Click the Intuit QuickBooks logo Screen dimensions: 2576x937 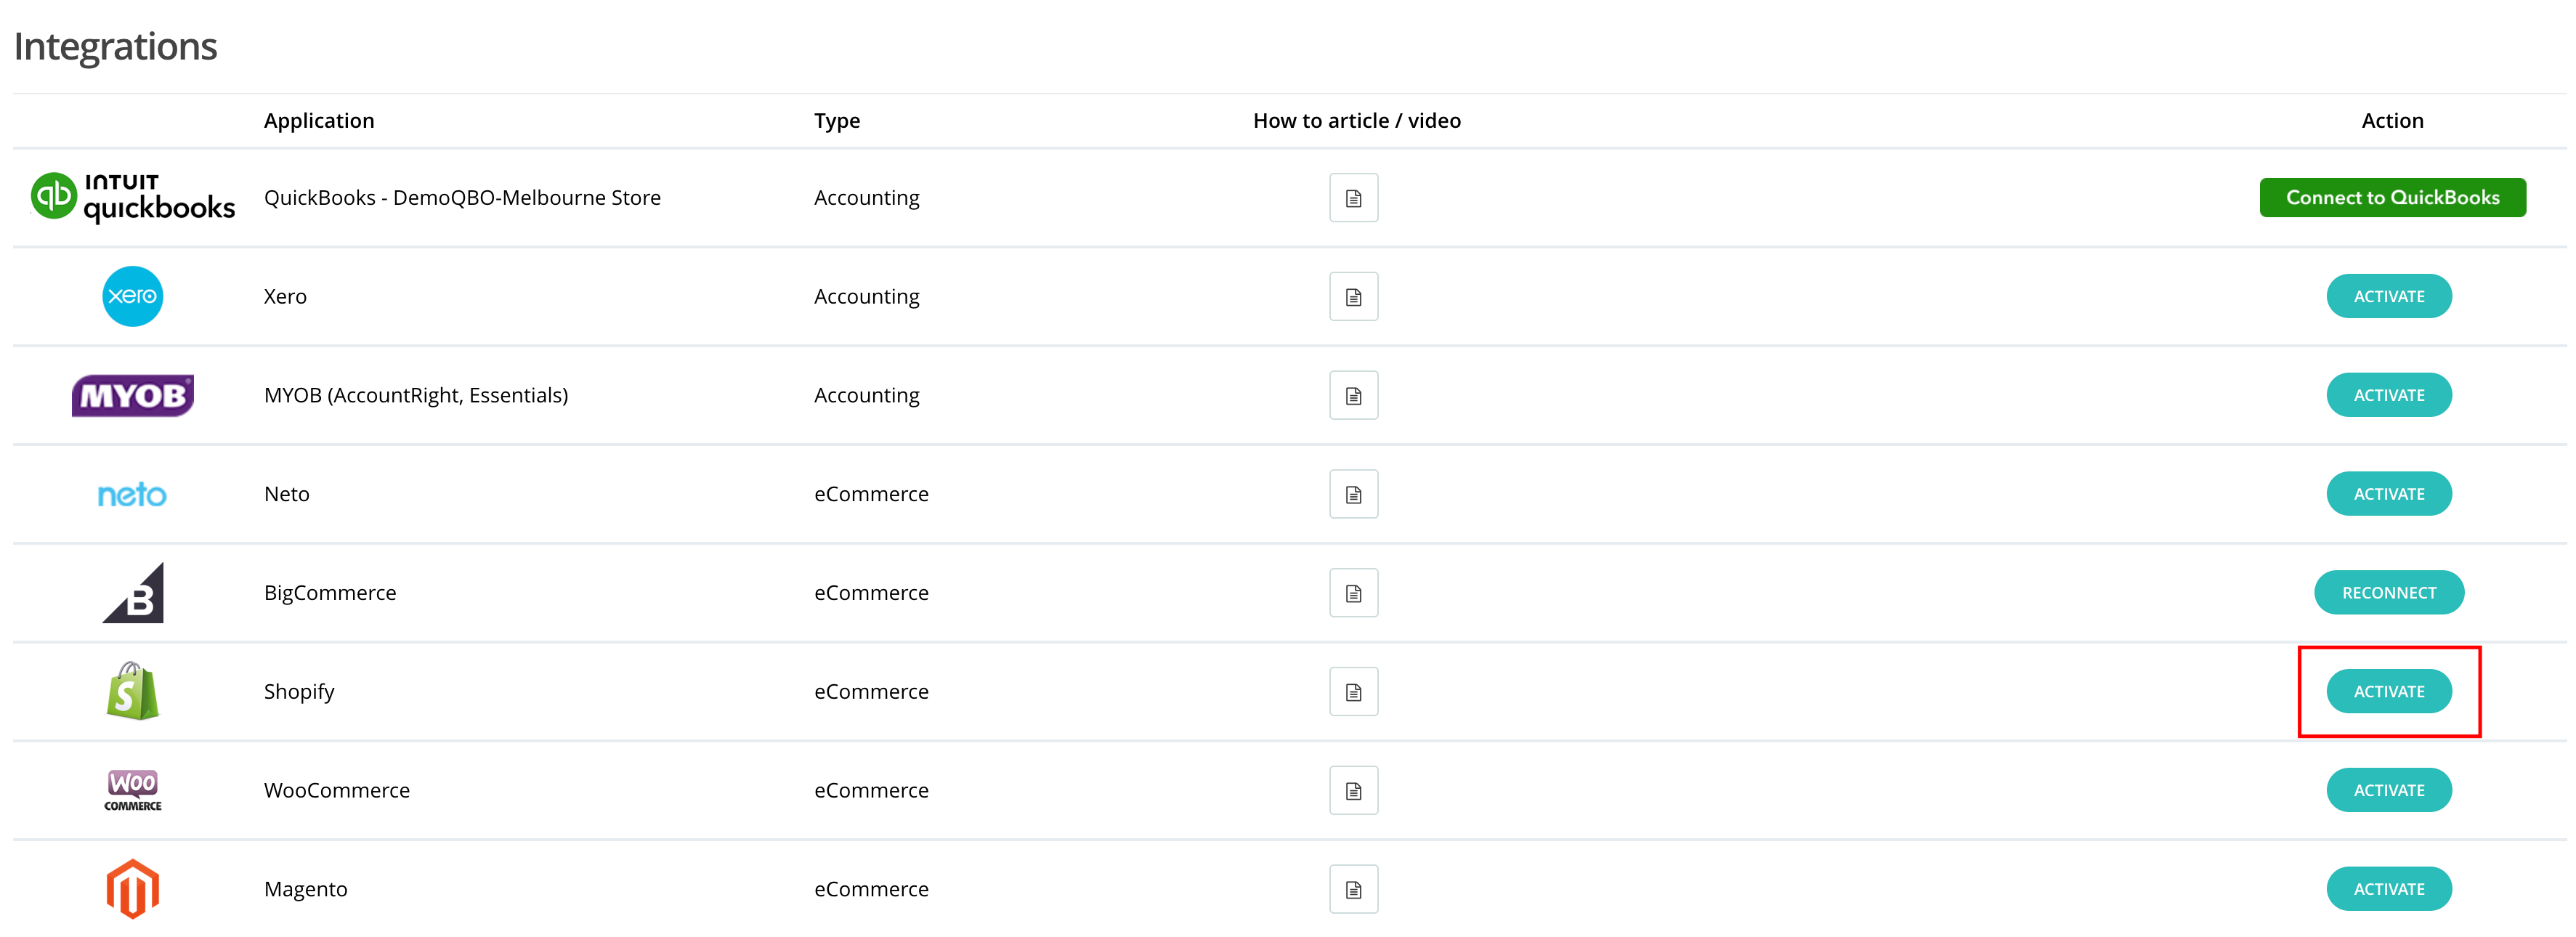point(133,197)
